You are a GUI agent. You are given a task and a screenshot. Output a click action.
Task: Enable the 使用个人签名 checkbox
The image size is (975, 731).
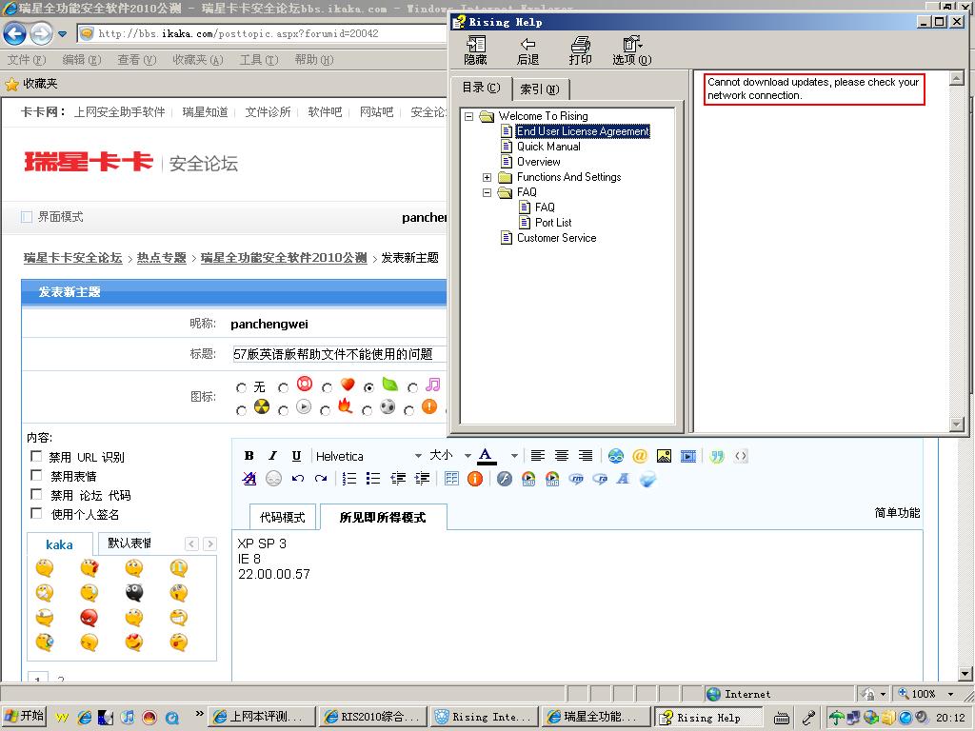click(x=36, y=513)
